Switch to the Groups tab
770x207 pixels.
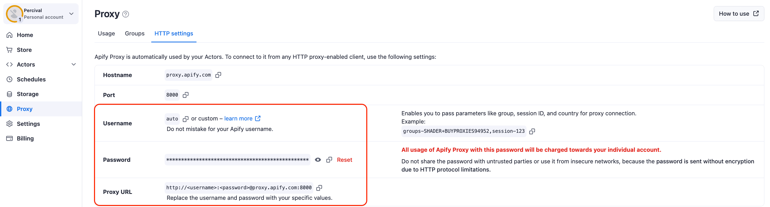click(135, 33)
